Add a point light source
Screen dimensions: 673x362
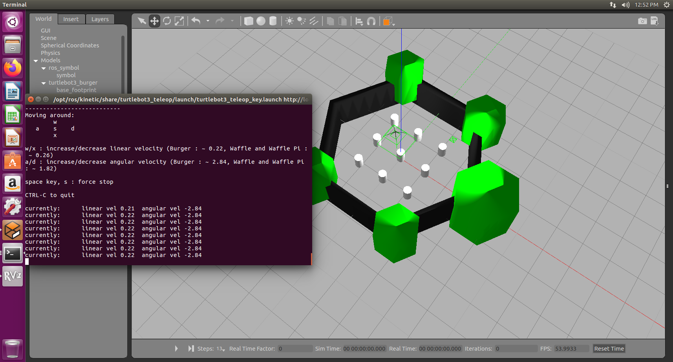click(289, 21)
